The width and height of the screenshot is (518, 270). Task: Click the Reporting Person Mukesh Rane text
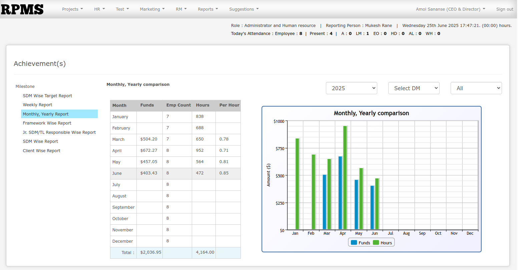(x=359, y=26)
